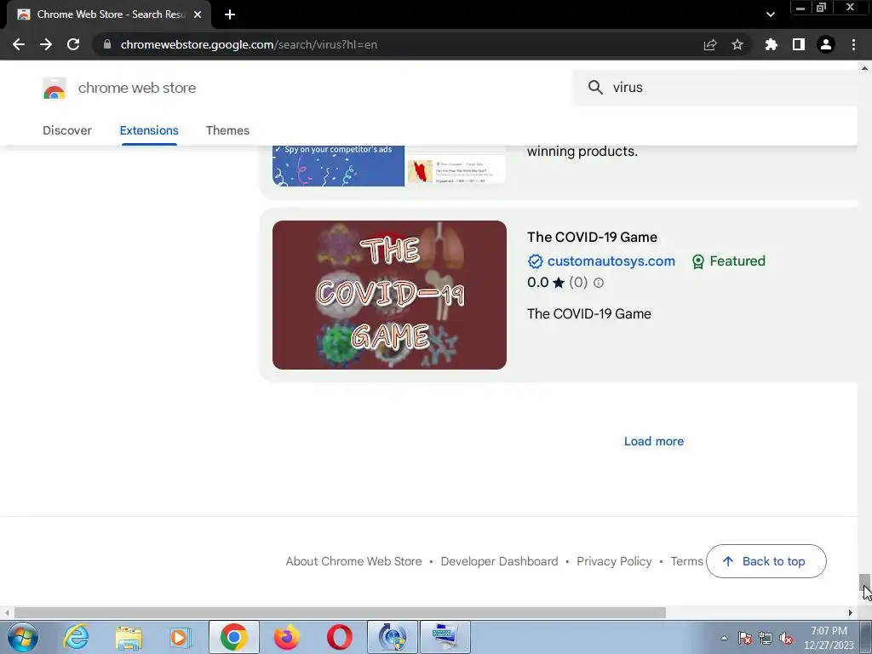The height and width of the screenshot is (654, 872).
Task: Switch to the Discover tab
Action: pyautogui.click(x=67, y=130)
